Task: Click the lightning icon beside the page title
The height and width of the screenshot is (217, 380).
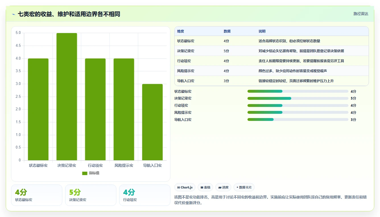Action: (x=14, y=14)
